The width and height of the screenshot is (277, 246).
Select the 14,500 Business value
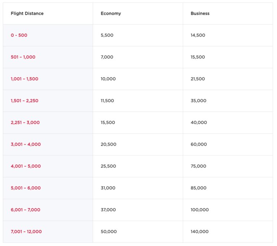coord(198,35)
